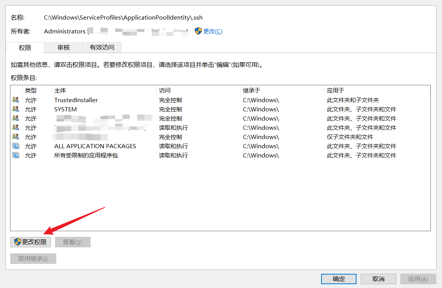Viewport: 442px width, 288px height.
Task: Click the 禁用继承(I) button
Action: pyautogui.click(x=33, y=259)
